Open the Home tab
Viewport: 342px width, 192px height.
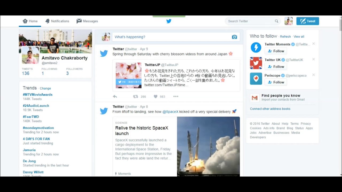click(30, 21)
